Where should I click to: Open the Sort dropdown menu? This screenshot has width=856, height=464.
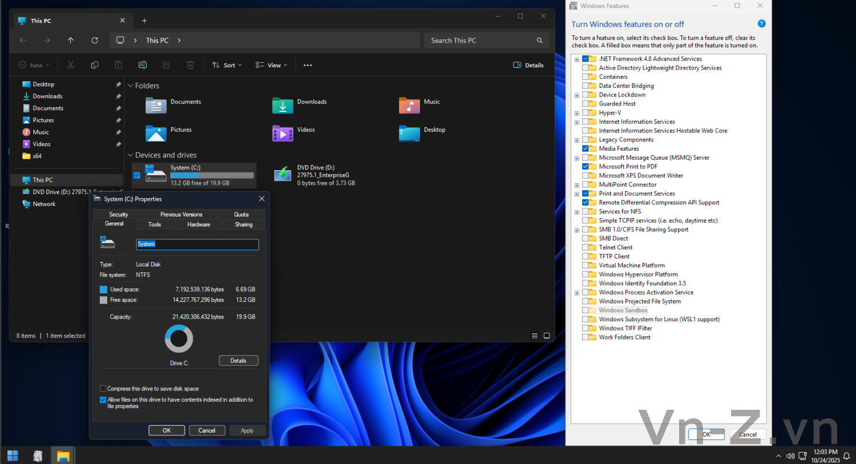click(x=227, y=65)
